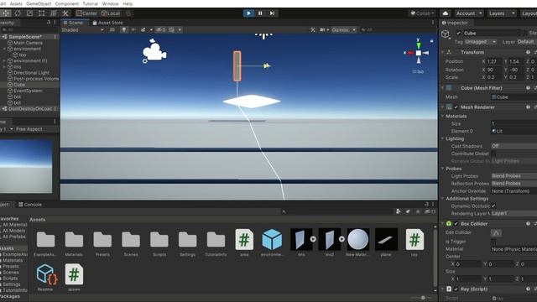Click the Play button

tap(248, 13)
